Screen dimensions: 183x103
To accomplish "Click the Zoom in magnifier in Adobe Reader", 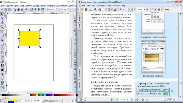I will [x=121, y=9].
